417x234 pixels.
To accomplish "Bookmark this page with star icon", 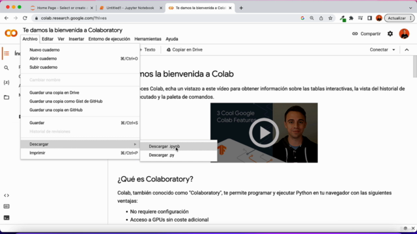I will pos(330,18).
